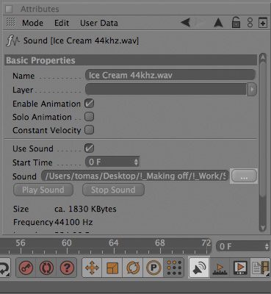Toggle the Scale keyframe icon
The height and width of the screenshot is (294, 271).
(112, 268)
